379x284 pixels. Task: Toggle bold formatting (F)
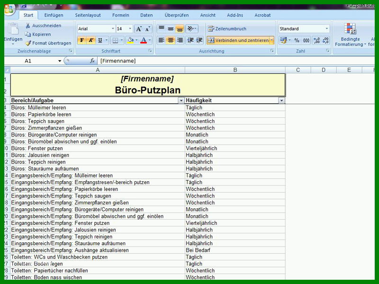[81, 40]
